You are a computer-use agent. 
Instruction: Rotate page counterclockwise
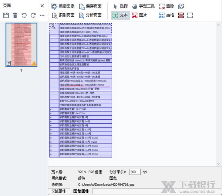(24, 15)
